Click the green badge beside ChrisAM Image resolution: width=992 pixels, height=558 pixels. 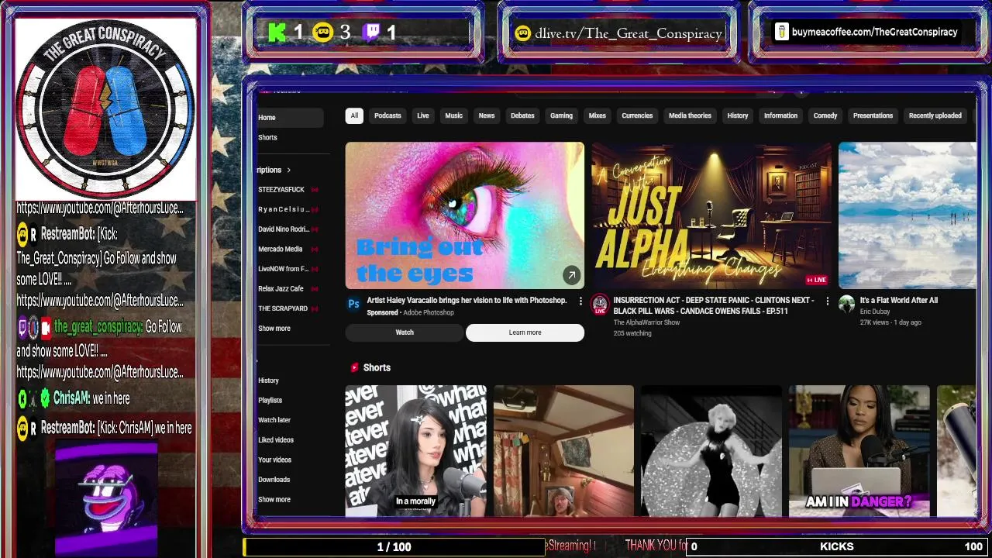point(44,398)
